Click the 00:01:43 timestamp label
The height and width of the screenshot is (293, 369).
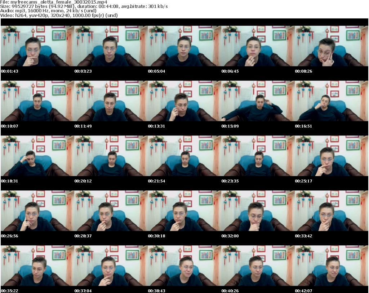pos(10,71)
